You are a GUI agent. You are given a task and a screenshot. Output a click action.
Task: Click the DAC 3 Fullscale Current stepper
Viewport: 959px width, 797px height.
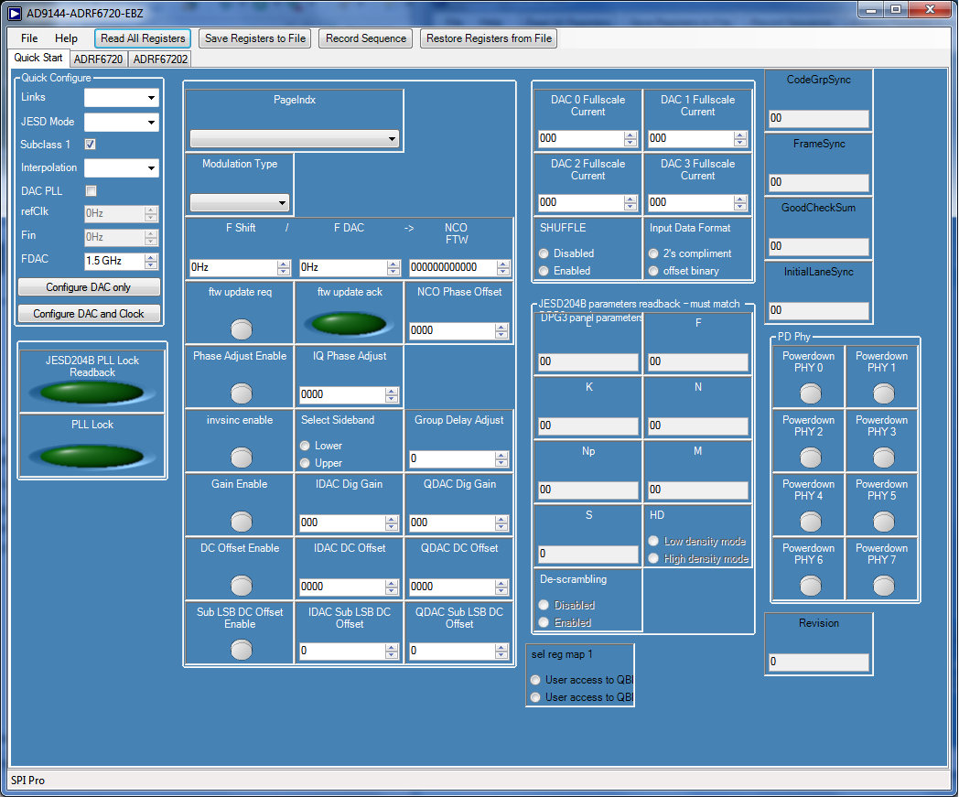click(x=740, y=203)
